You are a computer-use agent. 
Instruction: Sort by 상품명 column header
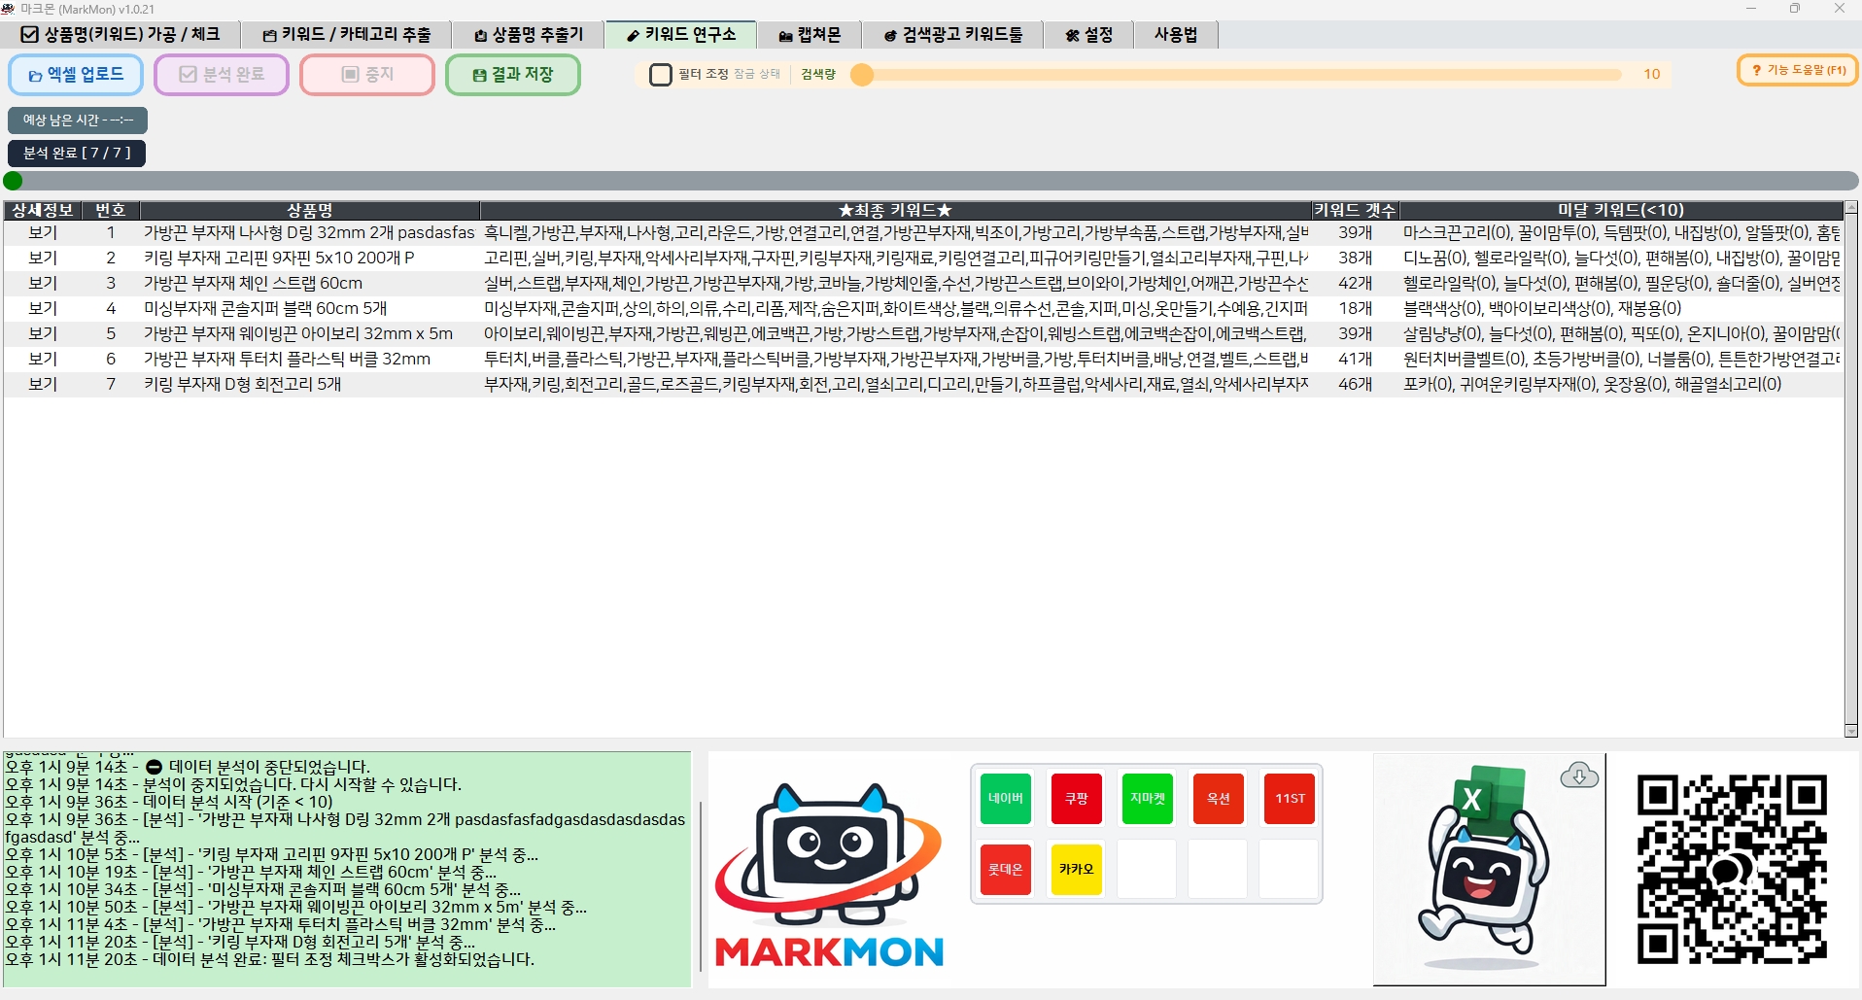(310, 210)
